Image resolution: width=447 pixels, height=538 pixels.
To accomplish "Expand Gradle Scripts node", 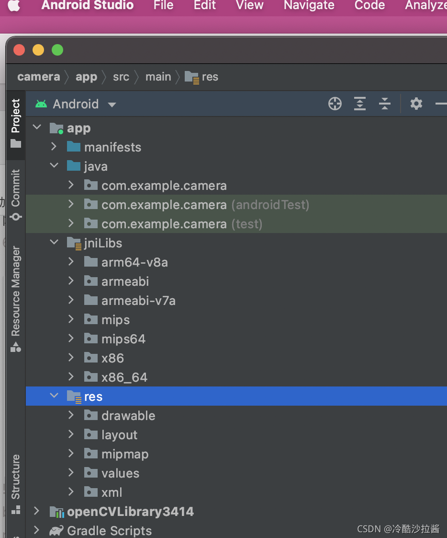I will [x=37, y=530].
